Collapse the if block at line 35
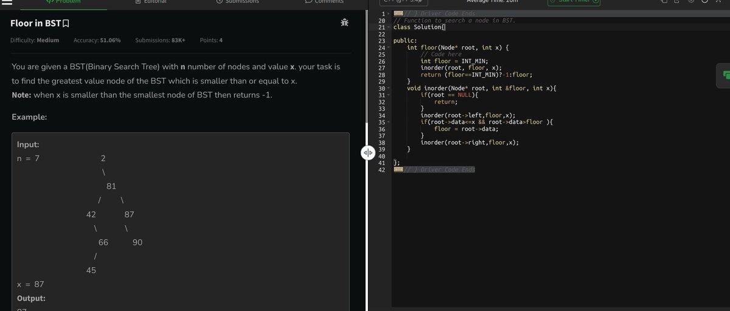This screenshot has width=730, height=311. [388, 122]
